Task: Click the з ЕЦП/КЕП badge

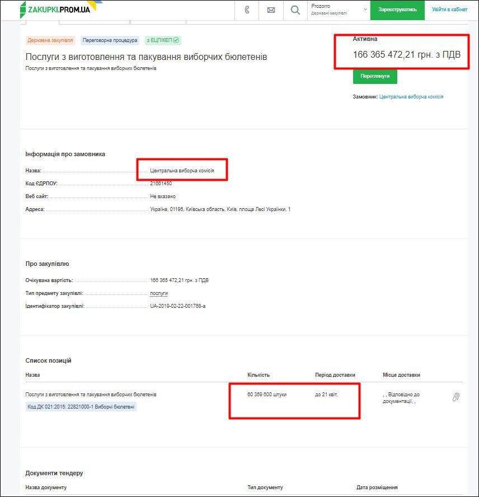Action: pyautogui.click(x=163, y=40)
